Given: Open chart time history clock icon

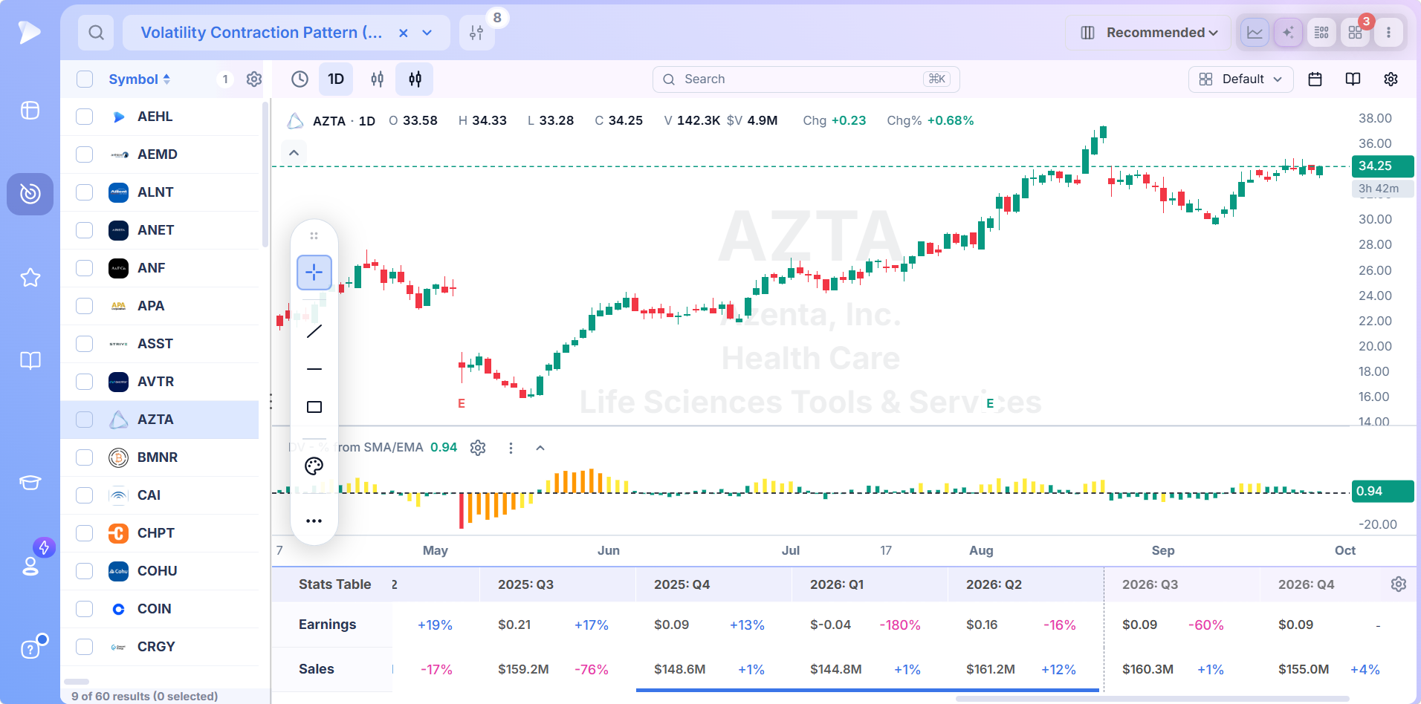Looking at the screenshot, I should (x=300, y=79).
